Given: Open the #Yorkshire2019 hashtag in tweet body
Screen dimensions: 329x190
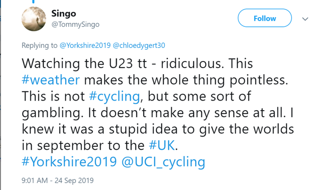Looking at the screenshot, I should (70, 162).
